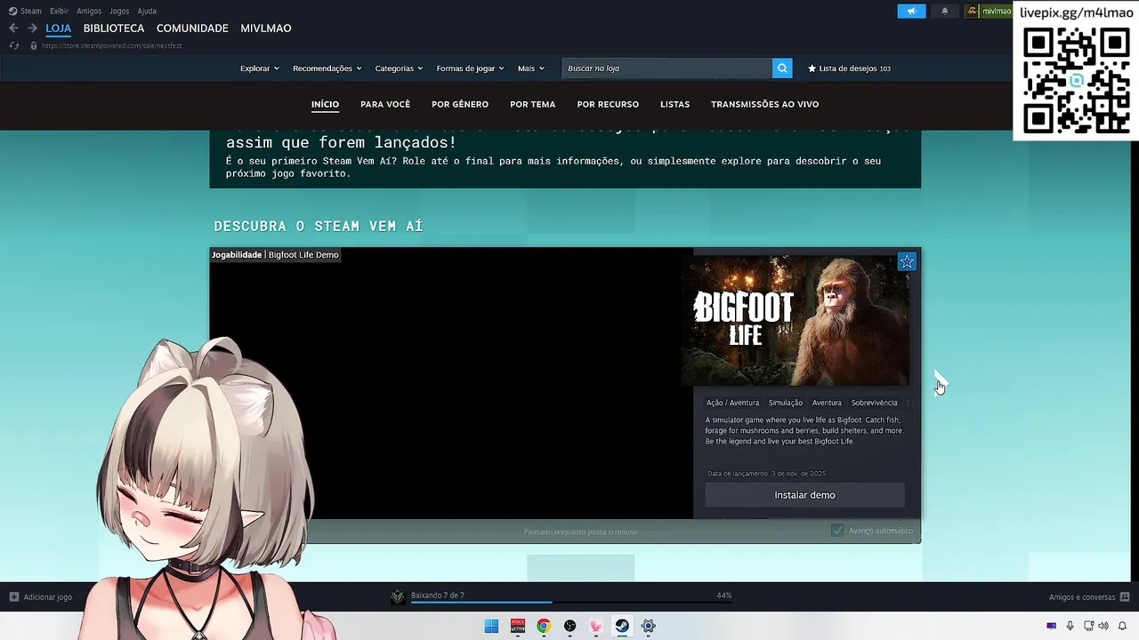Image resolution: width=1139 pixels, height=640 pixels.
Task: Click the blue search magnifier button
Action: 782,68
